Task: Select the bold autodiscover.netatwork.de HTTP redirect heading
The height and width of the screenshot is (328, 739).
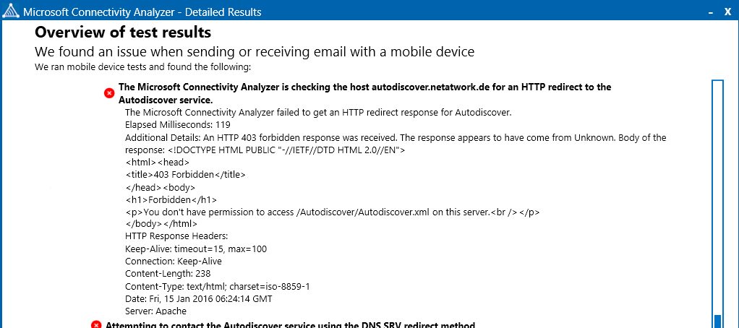Action: point(364,93)
